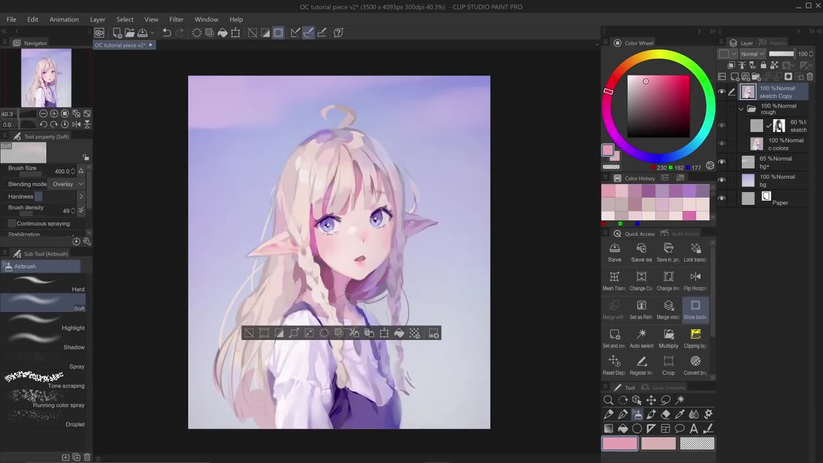
Task: Open Blending mode Overlay dropdown
Action: (68, 184)
